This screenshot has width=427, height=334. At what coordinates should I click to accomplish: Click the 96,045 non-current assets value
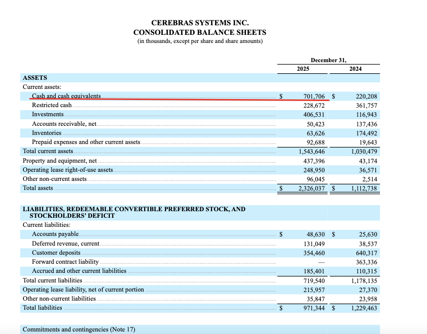point(316,179)
